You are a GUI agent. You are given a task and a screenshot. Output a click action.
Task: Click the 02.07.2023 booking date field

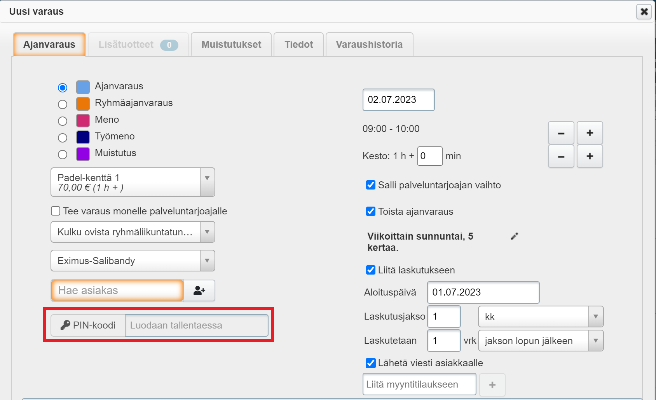point(398,100)
